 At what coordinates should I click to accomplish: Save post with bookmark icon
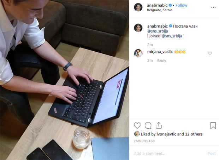click(x=213, y=125)
